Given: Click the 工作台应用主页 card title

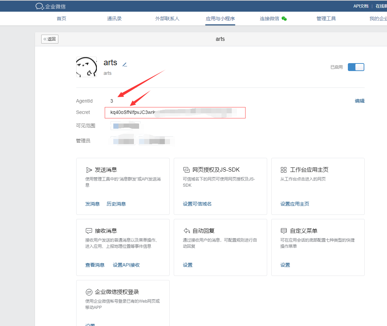Looking at the screenshot, I should coord(309,170).
